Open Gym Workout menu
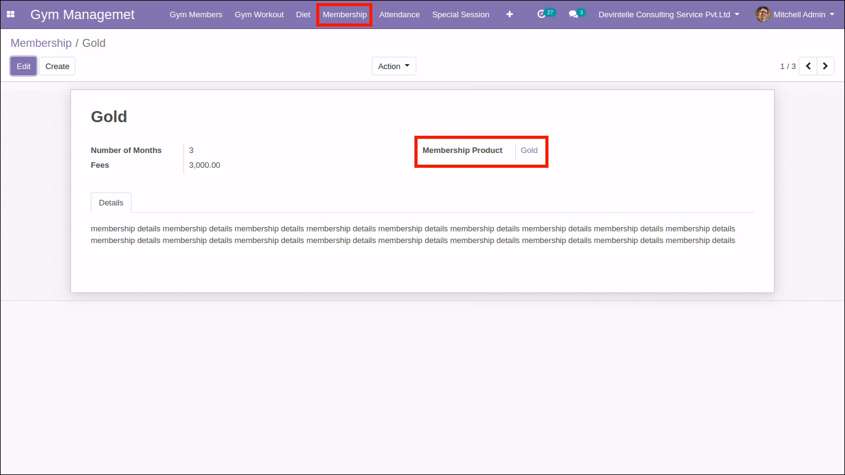This screenshot has height=475, width=845. tap(259, 14)
